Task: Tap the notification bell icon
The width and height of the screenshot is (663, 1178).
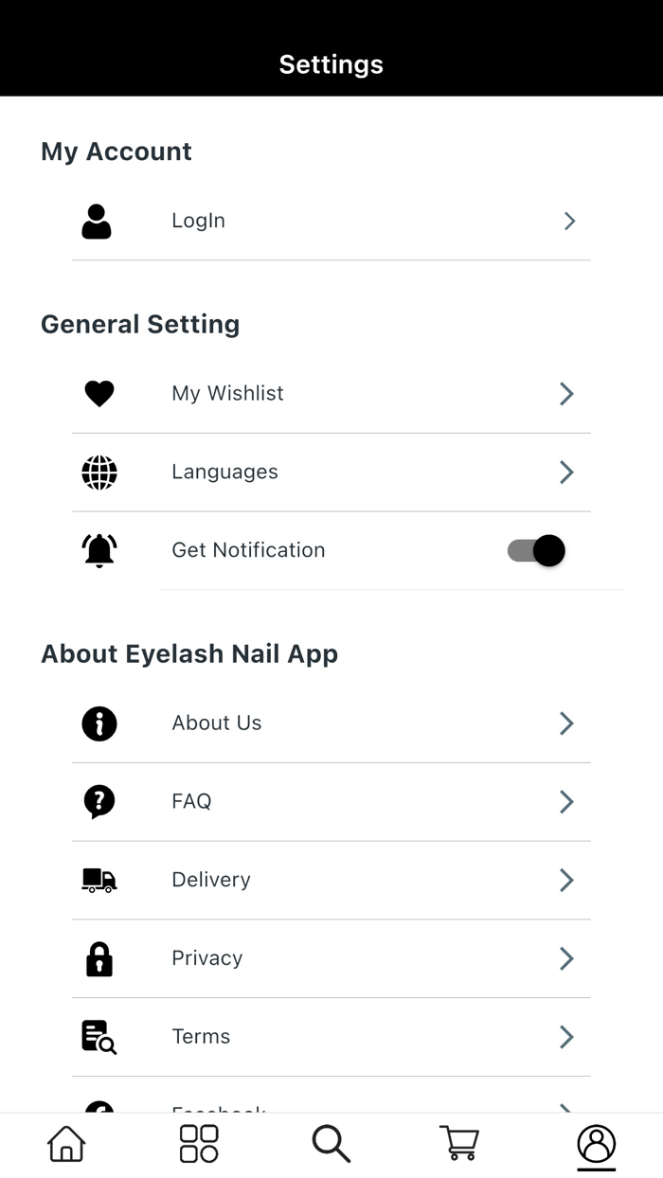Action: [x=99, y=550]
